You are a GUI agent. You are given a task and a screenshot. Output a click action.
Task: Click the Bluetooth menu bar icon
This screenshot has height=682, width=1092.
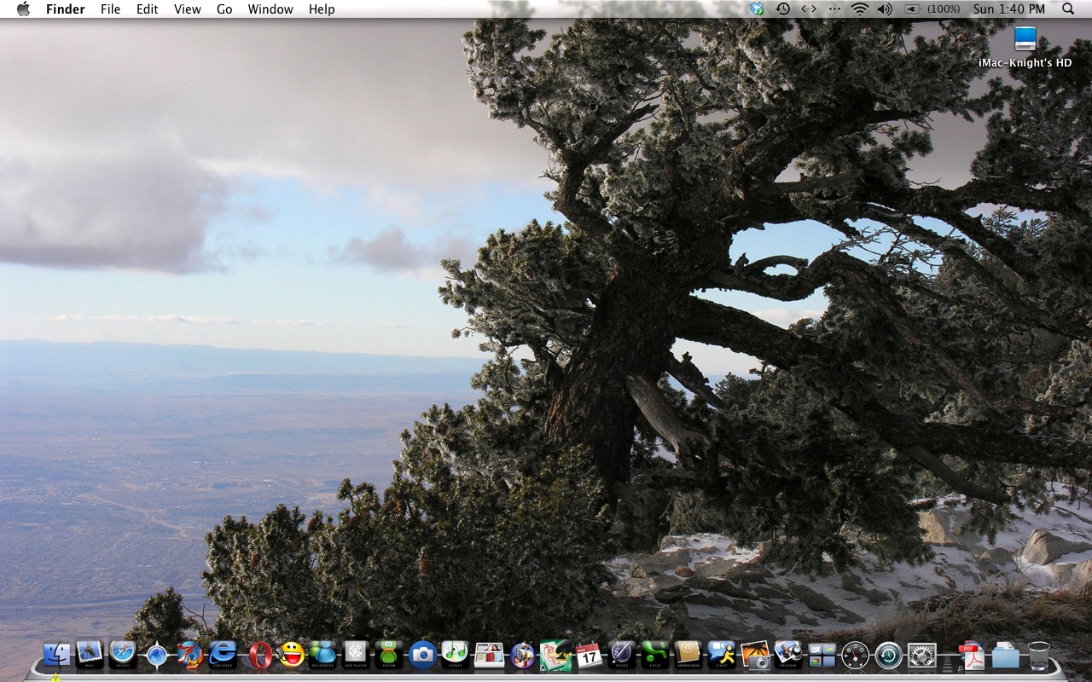(834, 9)
